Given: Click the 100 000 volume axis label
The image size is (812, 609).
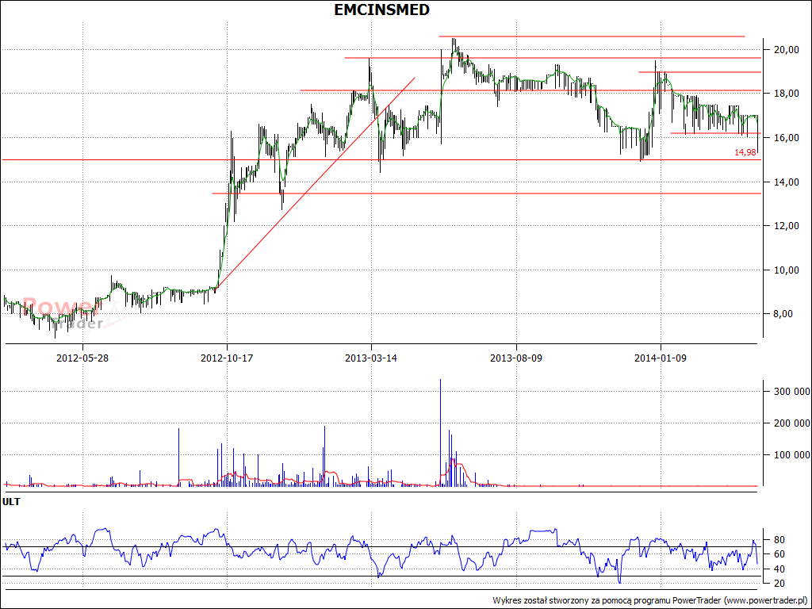Looking at the screenshot, I should (x=792, y=455).
